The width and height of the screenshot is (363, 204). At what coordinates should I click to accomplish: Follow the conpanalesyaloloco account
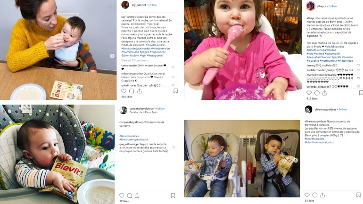pyautogui.click(x=160, y=108)
